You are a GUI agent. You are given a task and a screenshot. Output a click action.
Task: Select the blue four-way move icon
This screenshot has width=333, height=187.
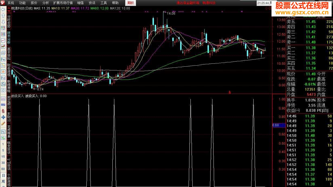[3, 117]
